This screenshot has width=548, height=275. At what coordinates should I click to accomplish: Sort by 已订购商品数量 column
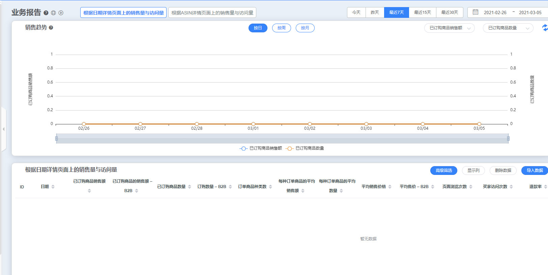190,187
